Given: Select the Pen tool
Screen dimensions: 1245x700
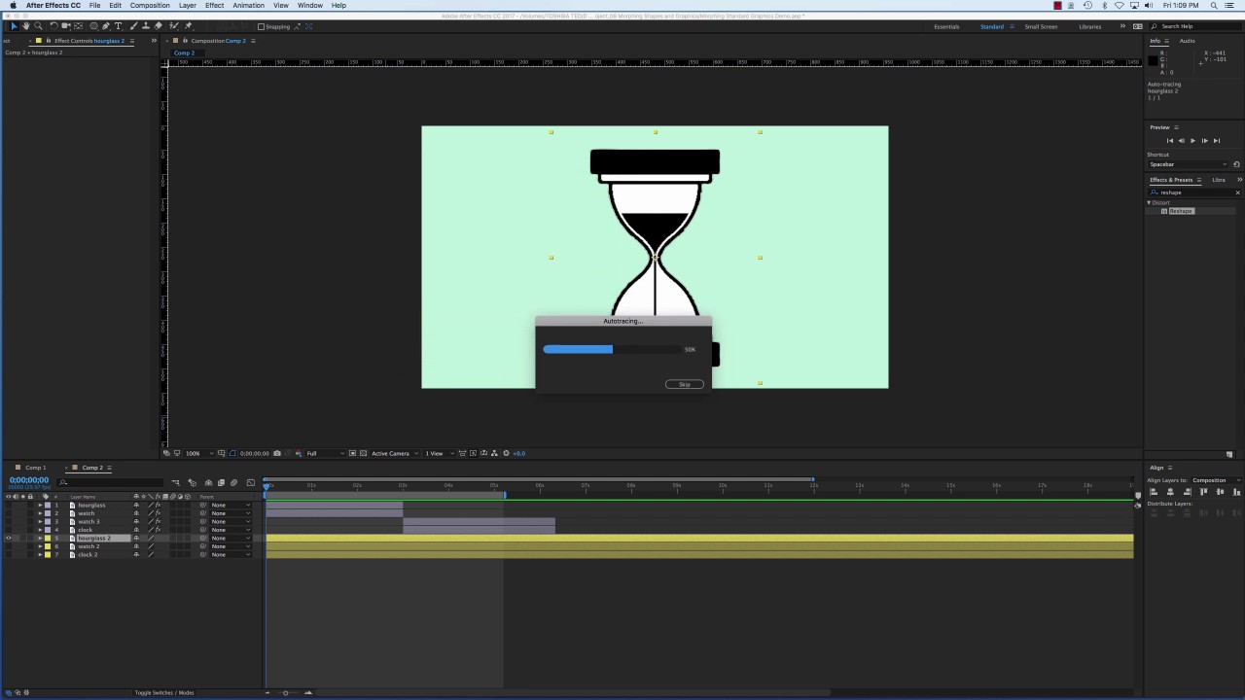Looking at the screenshot, I should pyautogui.click(x=106, y=26).
